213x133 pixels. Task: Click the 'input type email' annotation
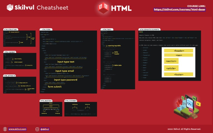[x=65, y=71]
